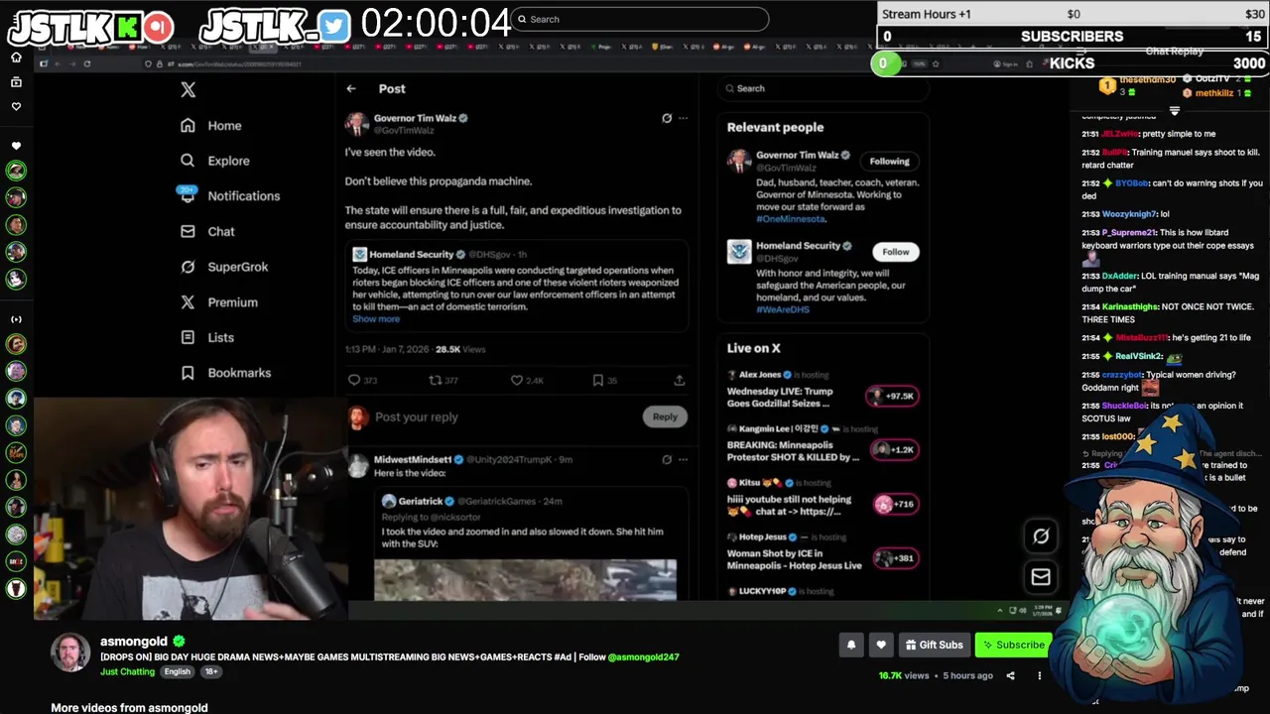Click heart follow button beside Gift Subs
This screenshot has height=714, width=1270.
881,645
